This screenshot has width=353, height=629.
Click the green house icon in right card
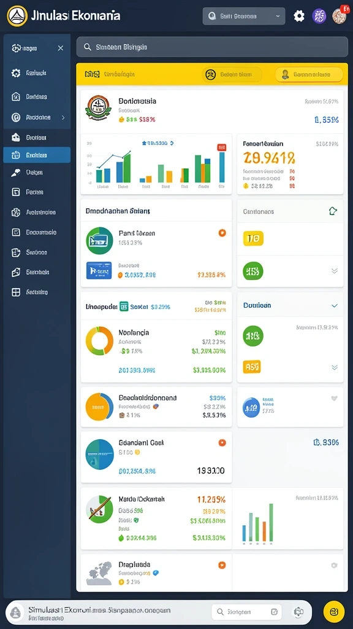tap(333, 211)
